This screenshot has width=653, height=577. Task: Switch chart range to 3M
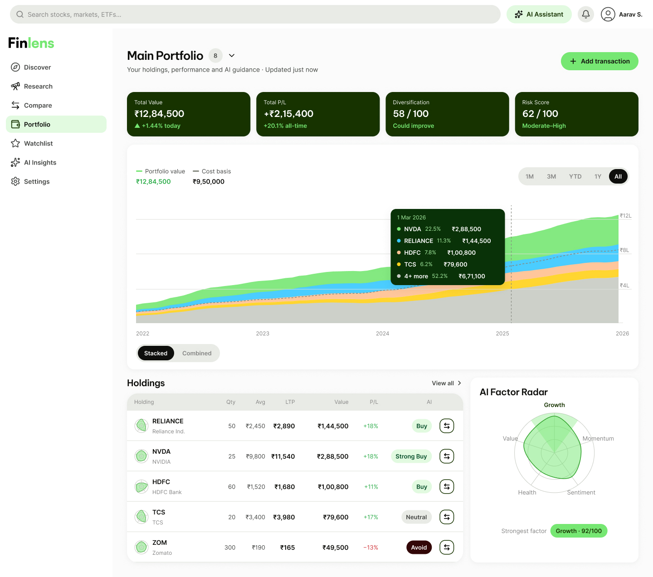pos(551,176)
